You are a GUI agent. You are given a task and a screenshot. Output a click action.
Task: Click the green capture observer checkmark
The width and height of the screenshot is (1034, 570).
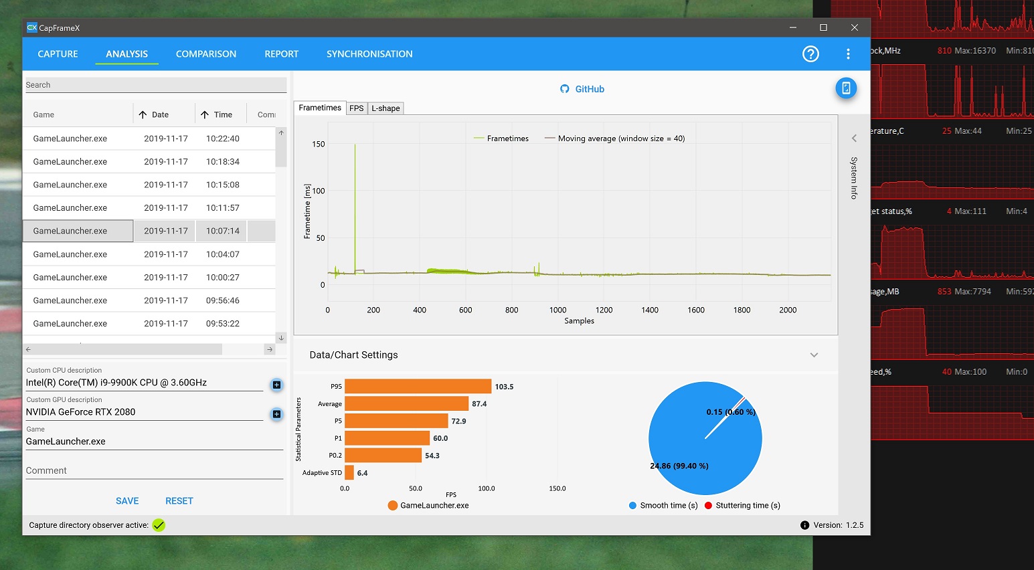[x=159, y=525]
